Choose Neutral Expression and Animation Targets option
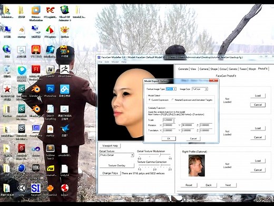The width and height of the screenshot is (274, 206). pos(173,100)
